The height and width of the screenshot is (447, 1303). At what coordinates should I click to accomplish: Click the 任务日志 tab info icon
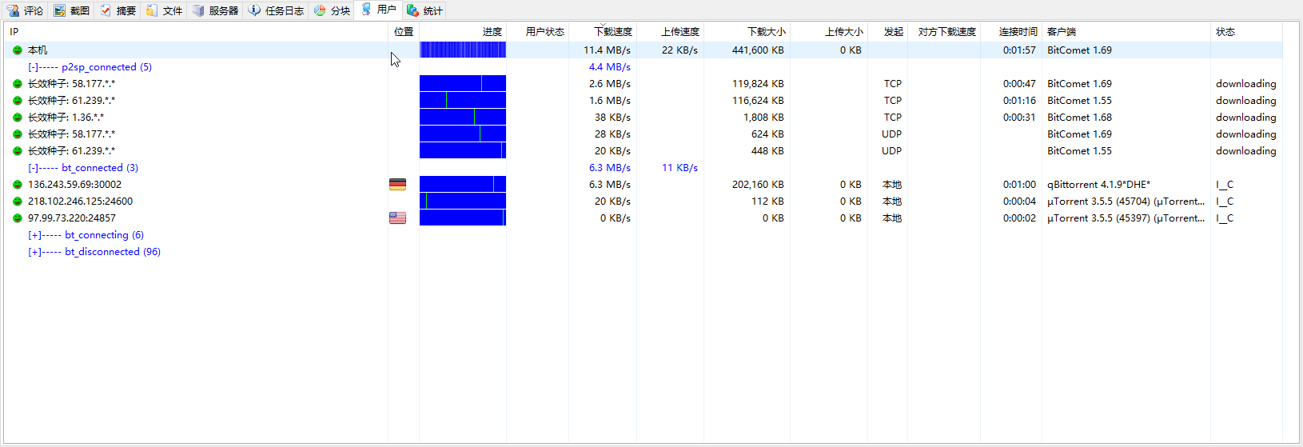click(254, 10)
